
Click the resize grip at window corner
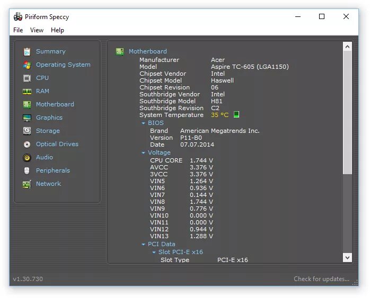pos(355,283)
